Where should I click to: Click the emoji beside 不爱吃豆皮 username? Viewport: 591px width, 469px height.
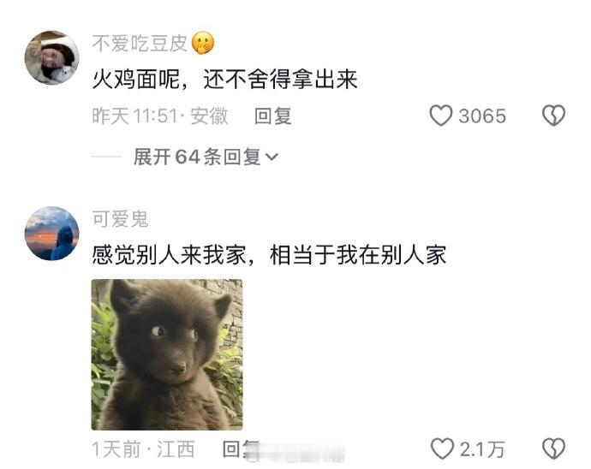(x=203, y=43)
